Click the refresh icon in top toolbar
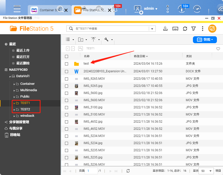This screenshot has width=223, height=175. (185, 29)
